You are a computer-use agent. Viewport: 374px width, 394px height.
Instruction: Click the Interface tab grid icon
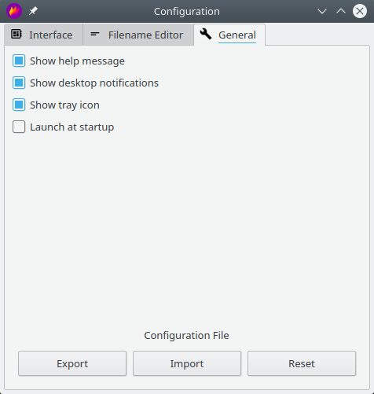tap(16, 34)
